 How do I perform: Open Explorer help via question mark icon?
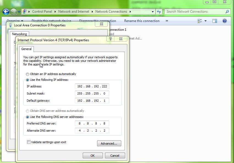[x=224, y=21]
